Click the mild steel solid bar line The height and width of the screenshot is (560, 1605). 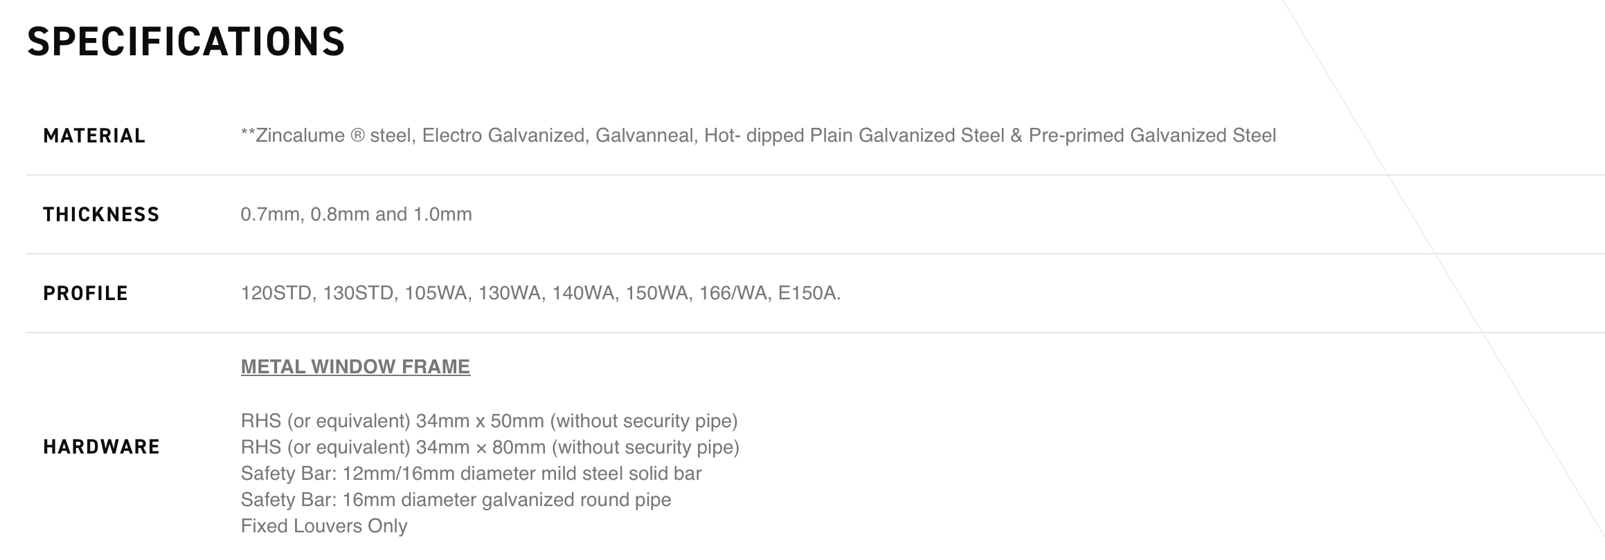(471, 474)
